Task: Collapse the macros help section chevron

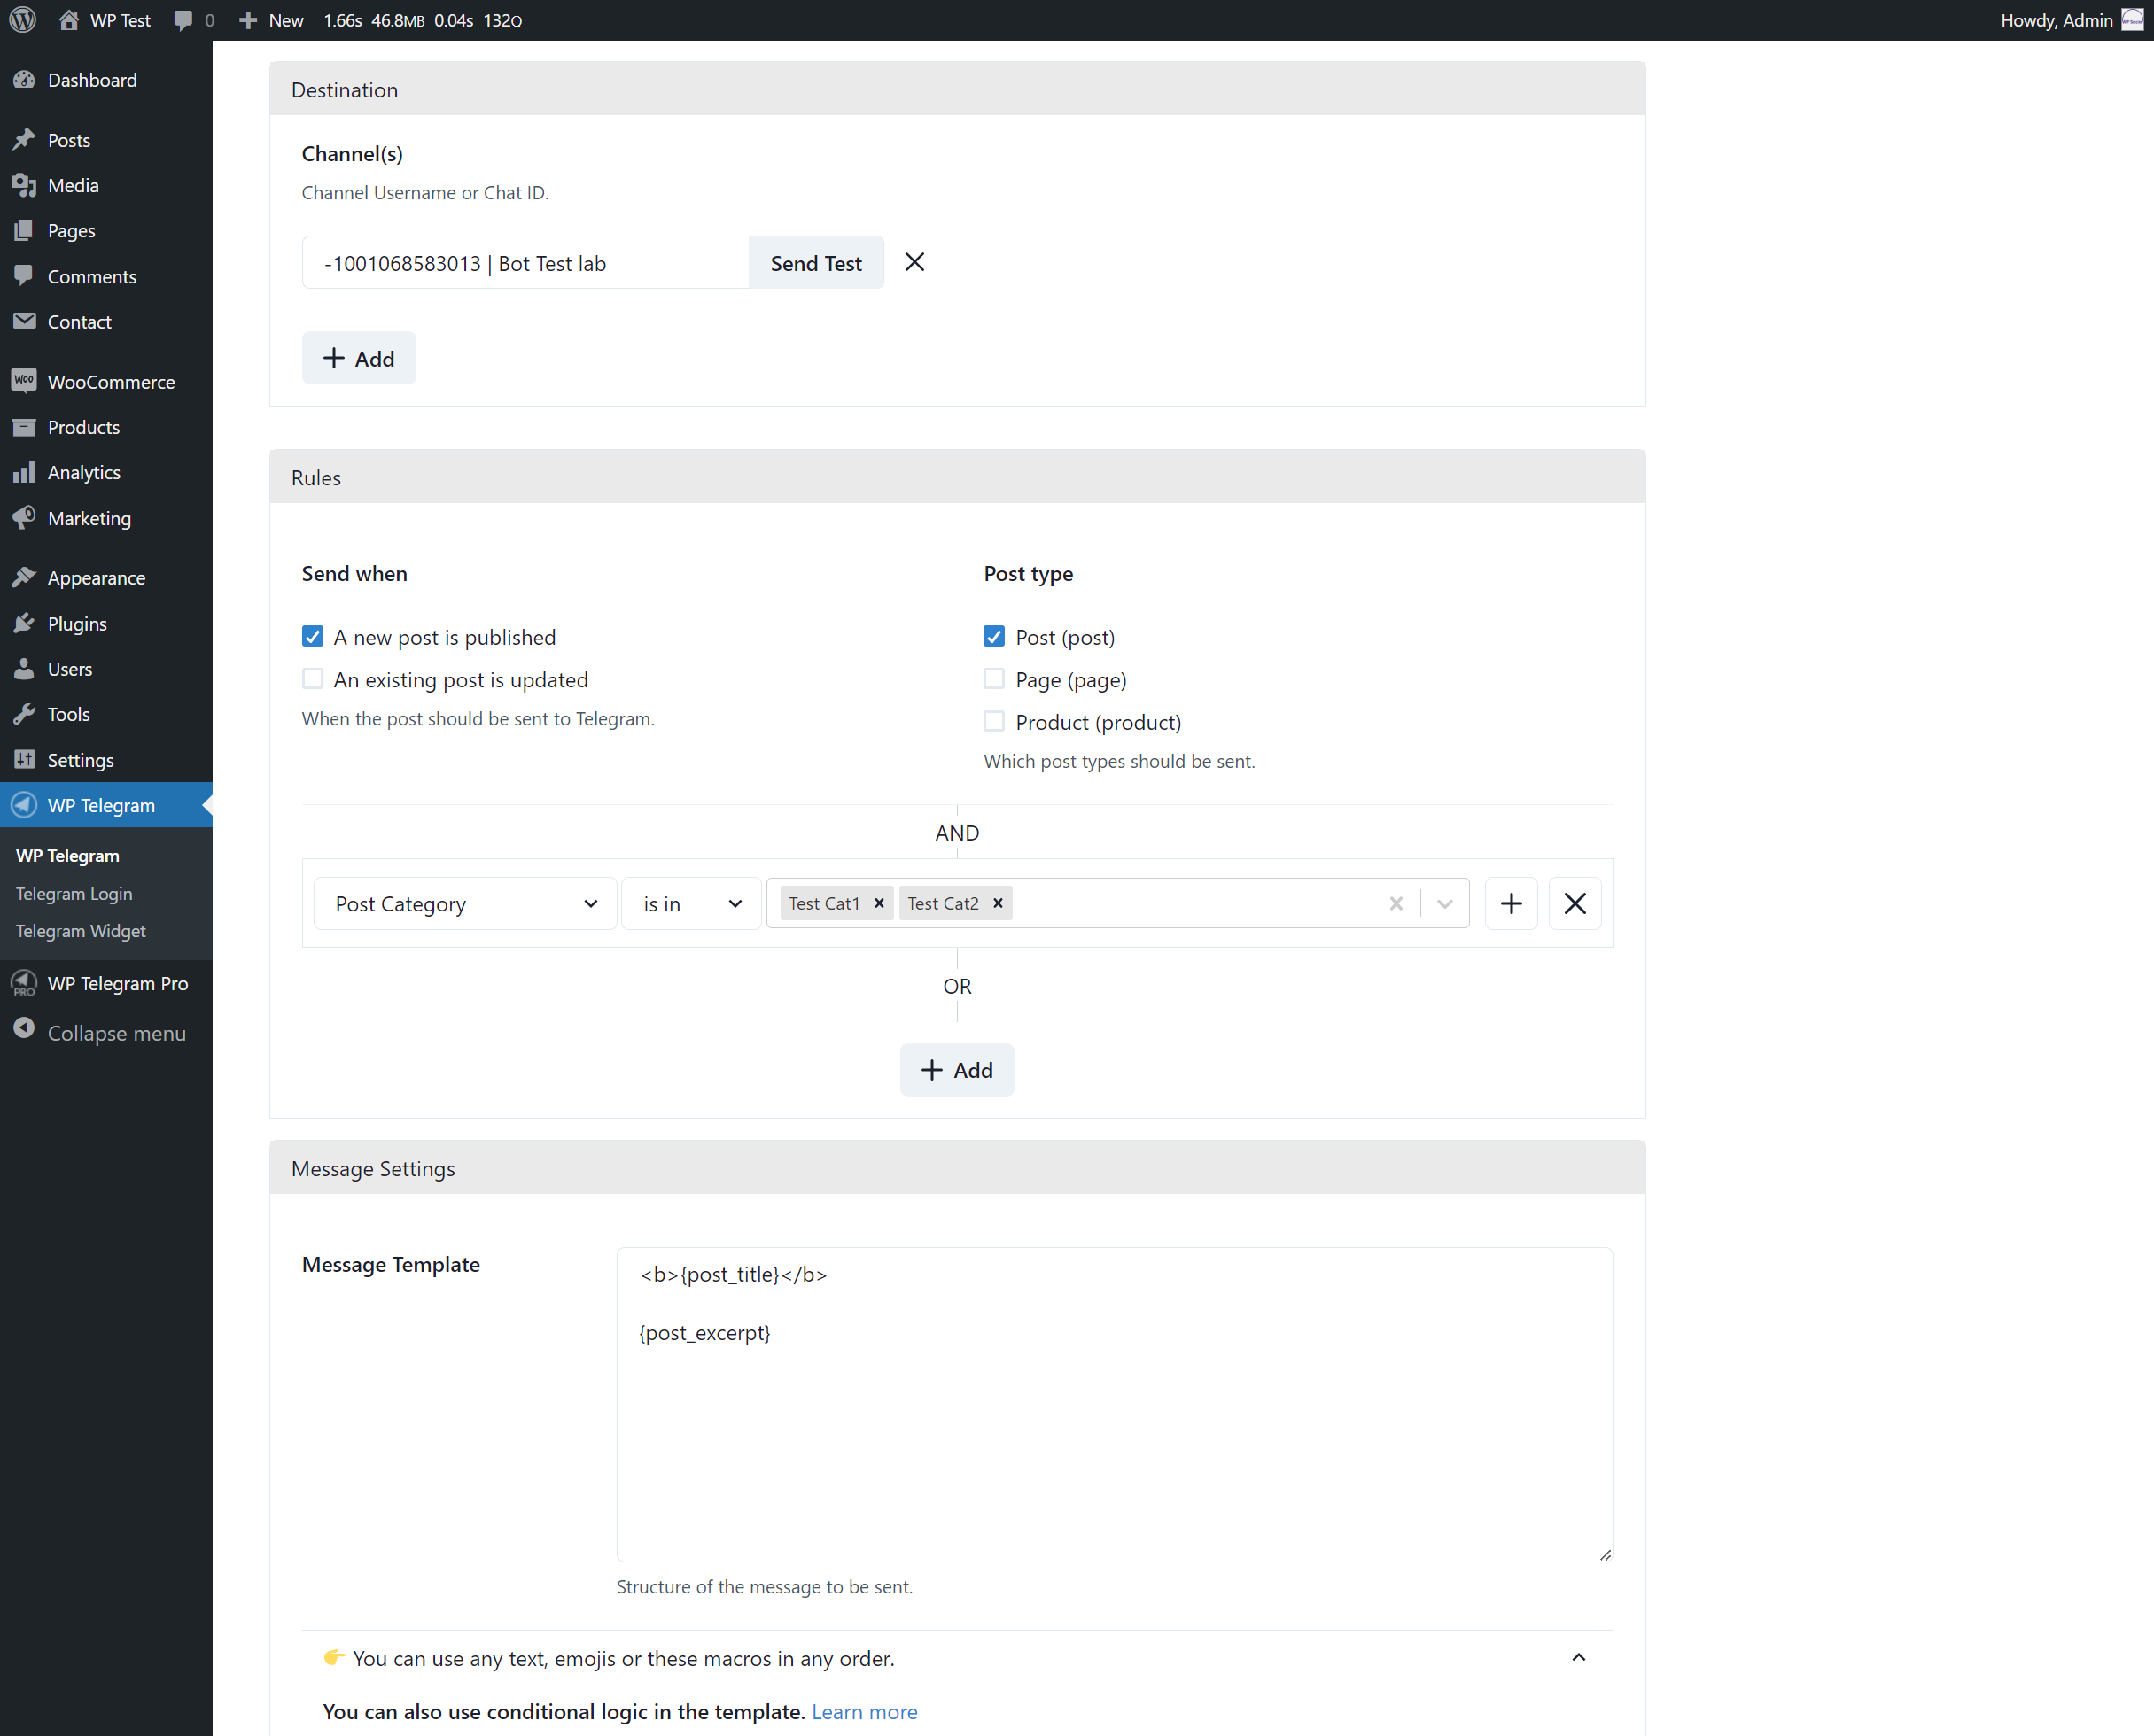Action: coord(1578,1657)
